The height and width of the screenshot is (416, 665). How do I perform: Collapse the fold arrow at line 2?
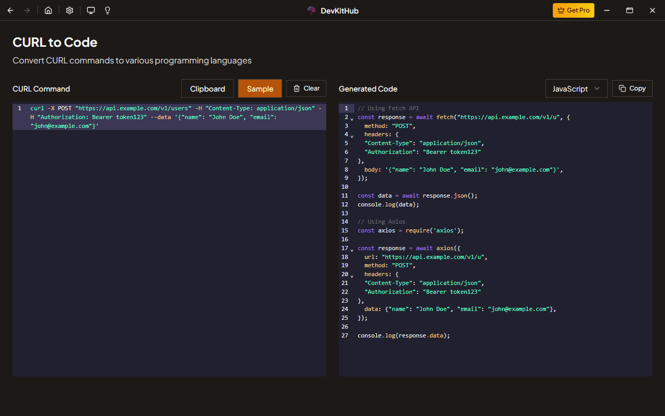352,119
